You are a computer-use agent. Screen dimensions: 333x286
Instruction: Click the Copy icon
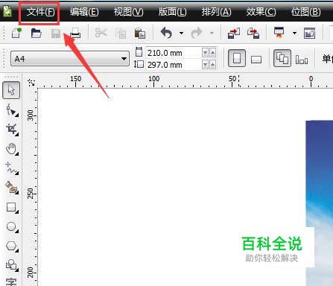(x=121, y=34)
